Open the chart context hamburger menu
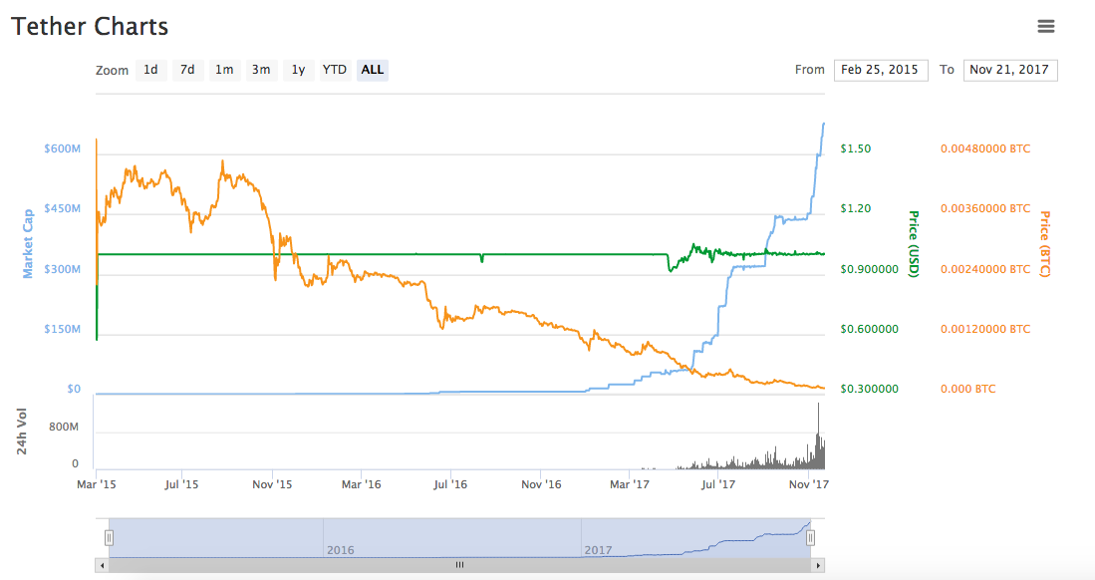Screen dimensions: 1095x580 (x=1045, y=27)
